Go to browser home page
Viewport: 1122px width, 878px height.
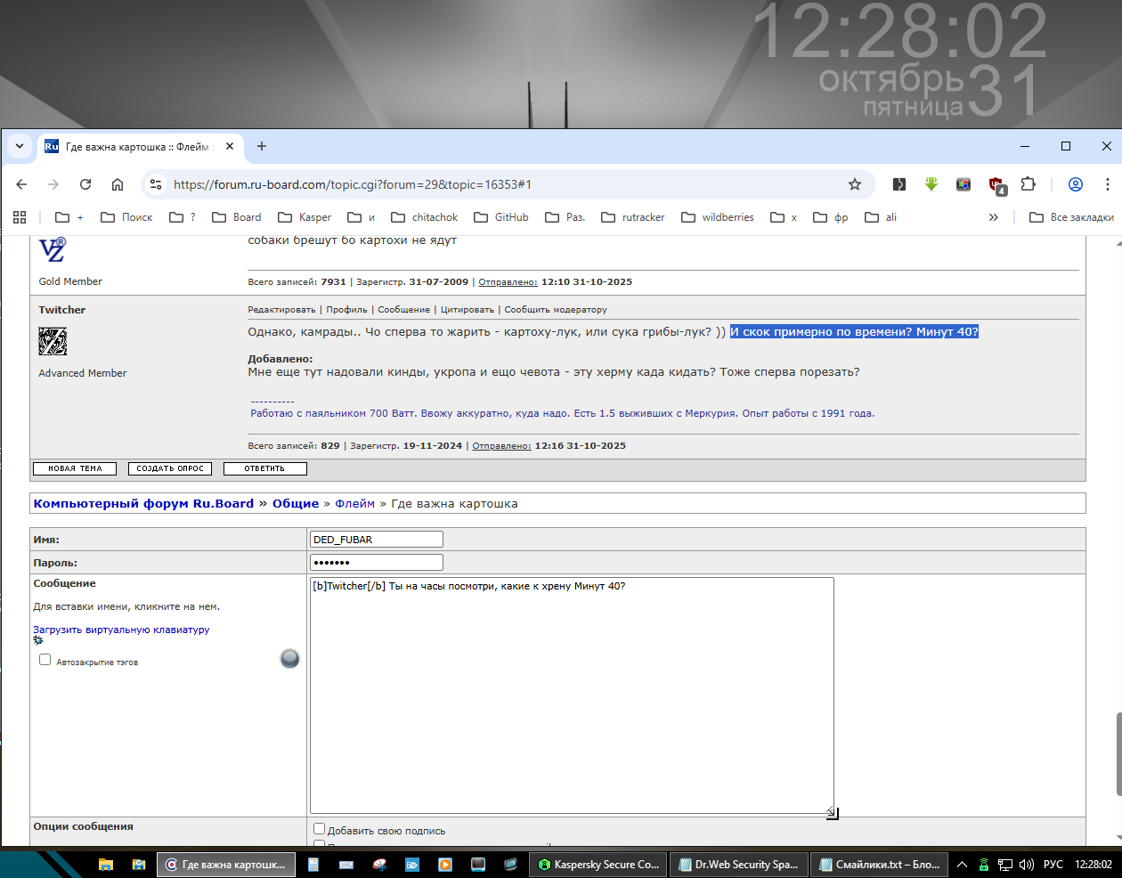[118, 184]
